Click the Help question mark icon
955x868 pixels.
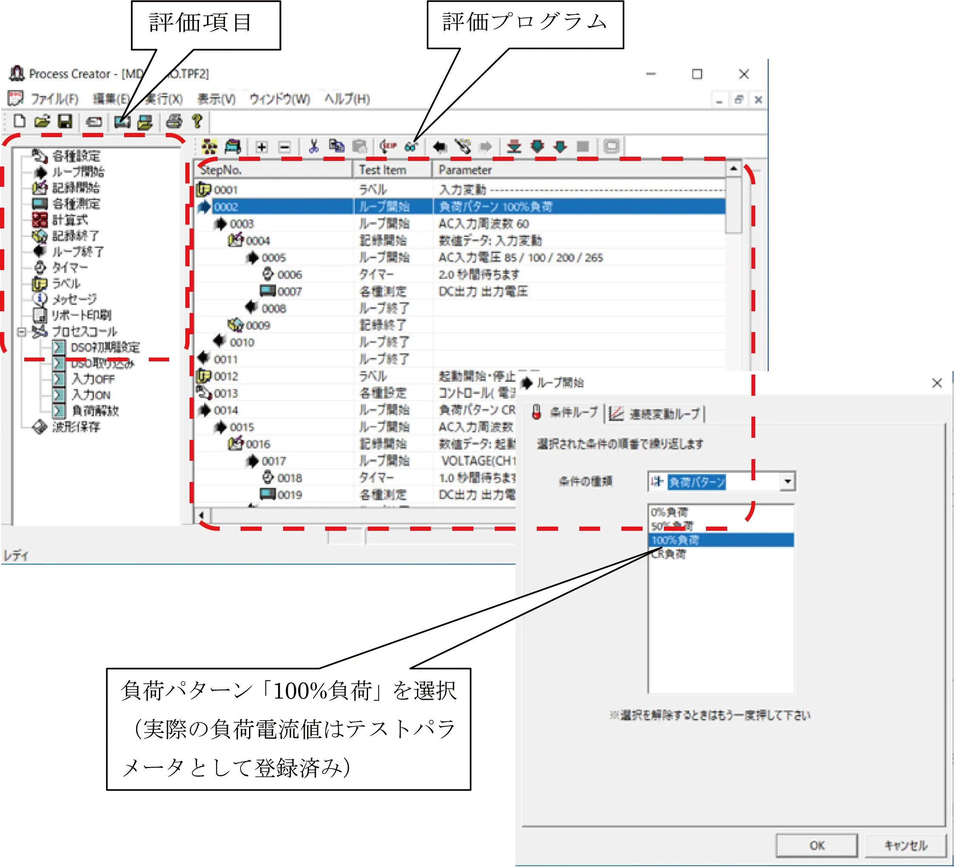pos(197,121)
